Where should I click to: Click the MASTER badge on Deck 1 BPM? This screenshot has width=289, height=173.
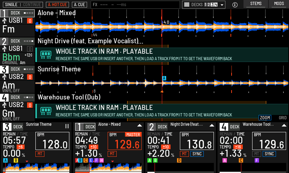(x=133, y=134)
